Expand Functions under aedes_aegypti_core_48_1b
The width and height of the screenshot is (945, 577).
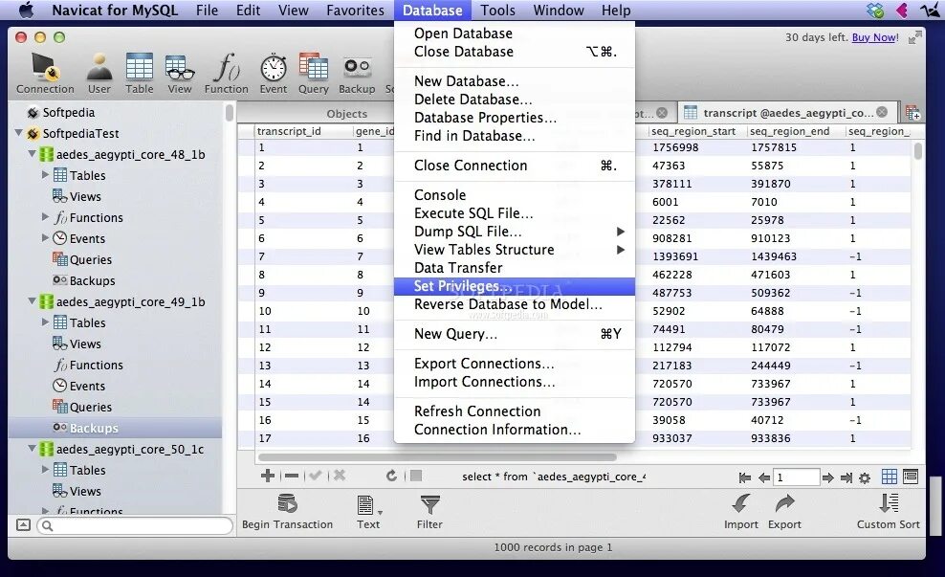[x=45, y=217]
